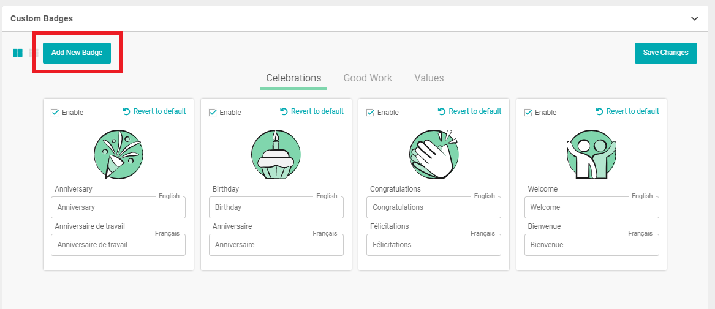Click the Congratulations clapping hands badge icon
715x309 pixels.
(x=434, y=154)
